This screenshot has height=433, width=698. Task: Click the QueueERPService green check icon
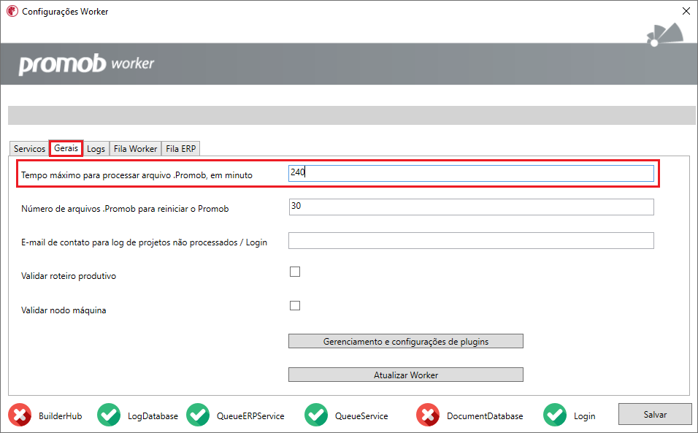[198, 415]
